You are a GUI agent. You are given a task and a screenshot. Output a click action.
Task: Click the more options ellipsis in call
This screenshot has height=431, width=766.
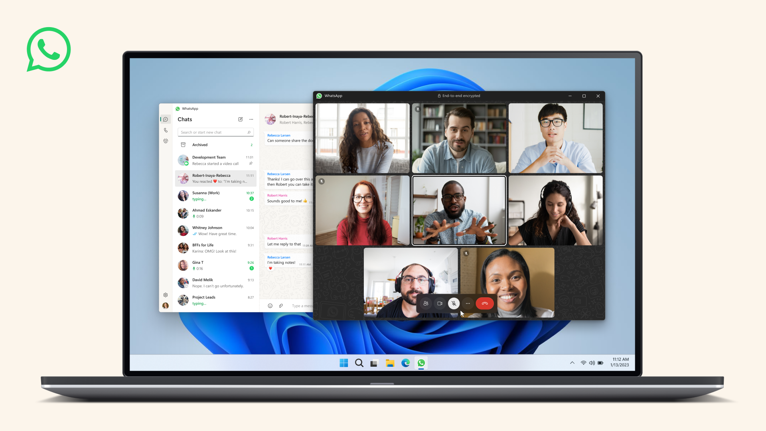(468, 303)
